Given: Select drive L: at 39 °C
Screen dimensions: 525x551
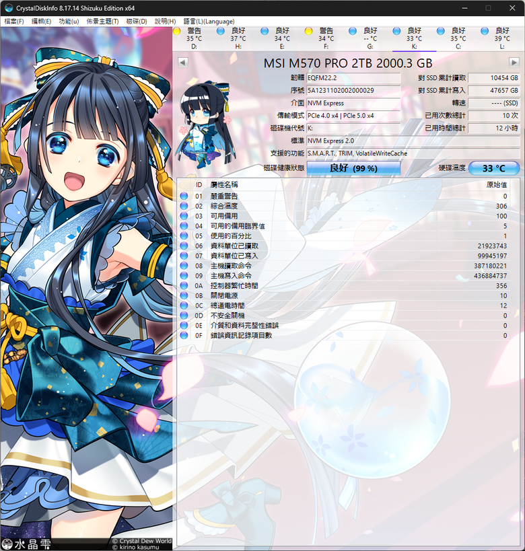Looking at the screenshot, I should point(502,38).
